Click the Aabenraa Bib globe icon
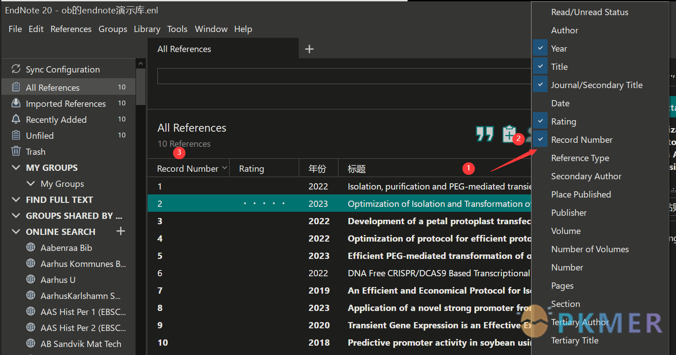 point(31,247)
